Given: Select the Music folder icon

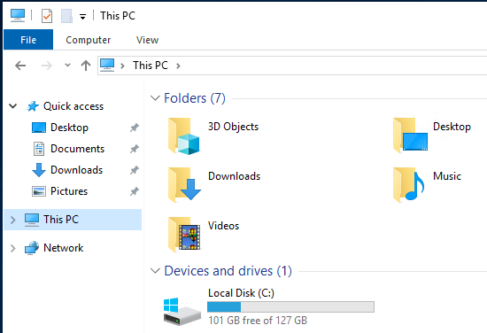Looking at the screenshot, I should pos(409,185).
